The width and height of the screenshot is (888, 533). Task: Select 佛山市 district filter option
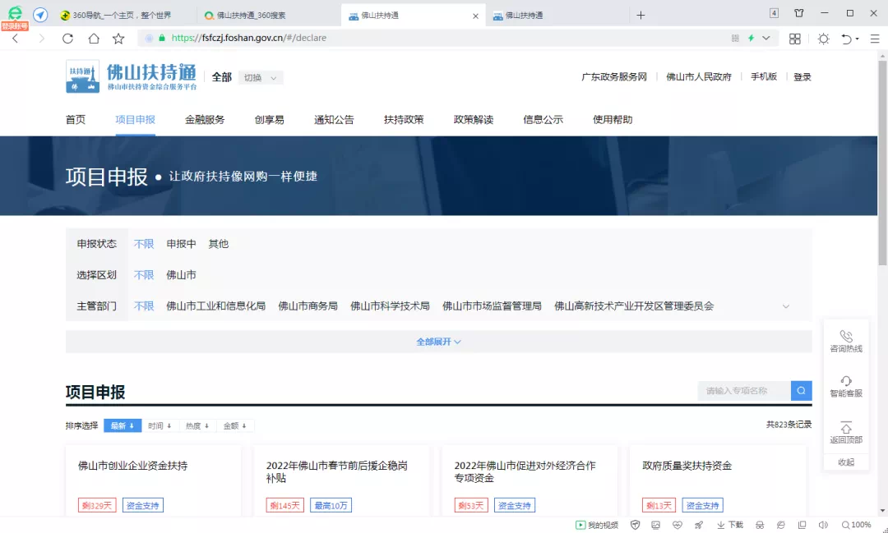[181, 275]
